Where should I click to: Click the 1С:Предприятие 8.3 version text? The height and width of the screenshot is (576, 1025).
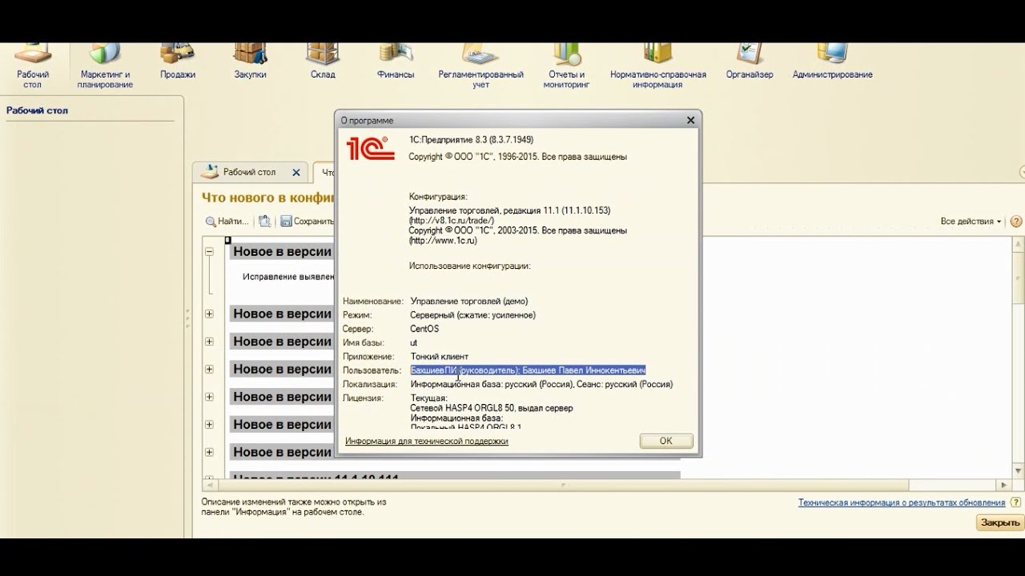coord(471,139)
